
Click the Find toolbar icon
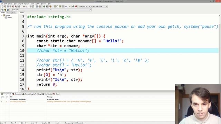click(31, 7)
